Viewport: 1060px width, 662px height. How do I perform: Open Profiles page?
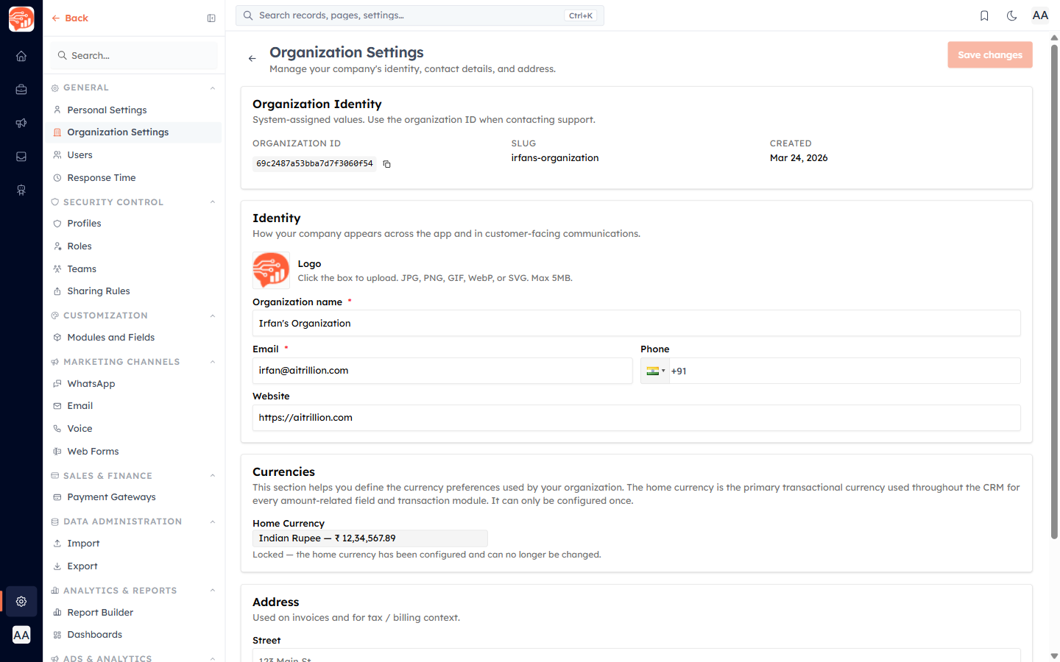coord(134,224)
